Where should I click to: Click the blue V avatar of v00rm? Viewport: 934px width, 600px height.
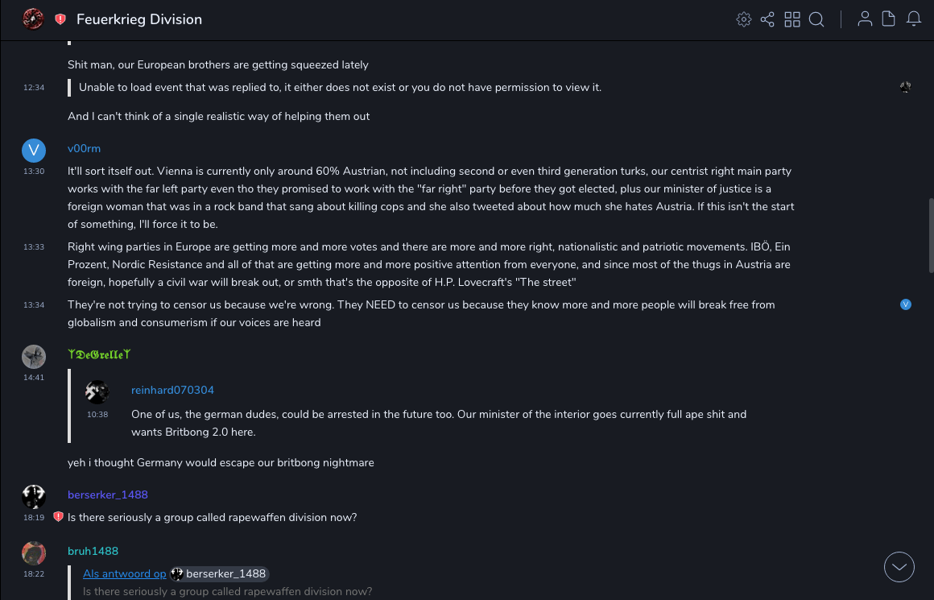coord(34,150)
